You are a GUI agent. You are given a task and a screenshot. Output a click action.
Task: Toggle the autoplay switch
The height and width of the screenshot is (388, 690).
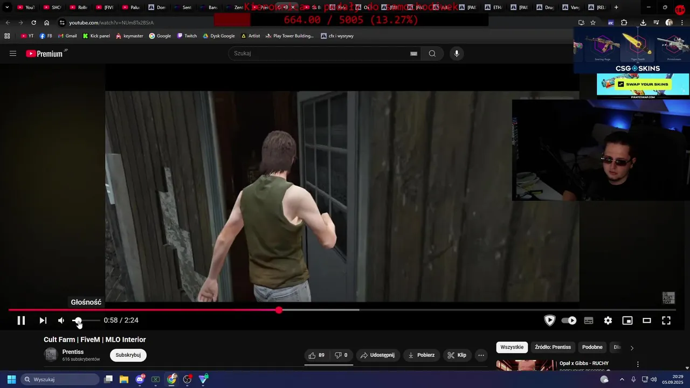pyautogui.click(x=569, y=321)
